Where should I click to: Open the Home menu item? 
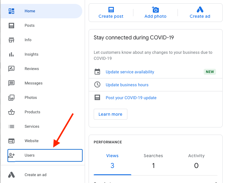[x=41, y=11]
